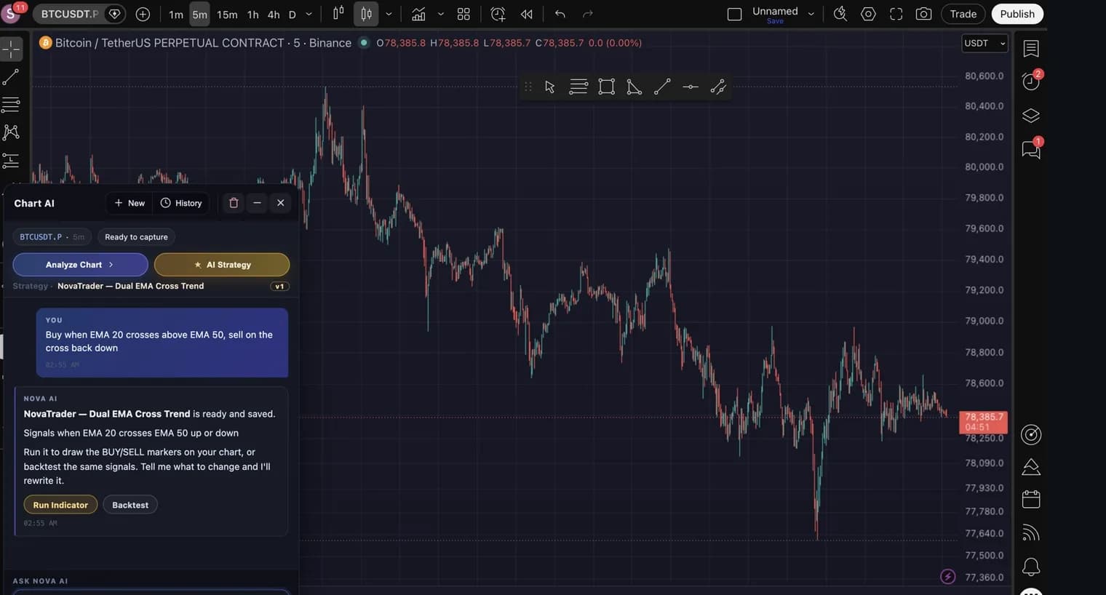Create an alert with the clock-plus icon

click(x=498, y=14)
